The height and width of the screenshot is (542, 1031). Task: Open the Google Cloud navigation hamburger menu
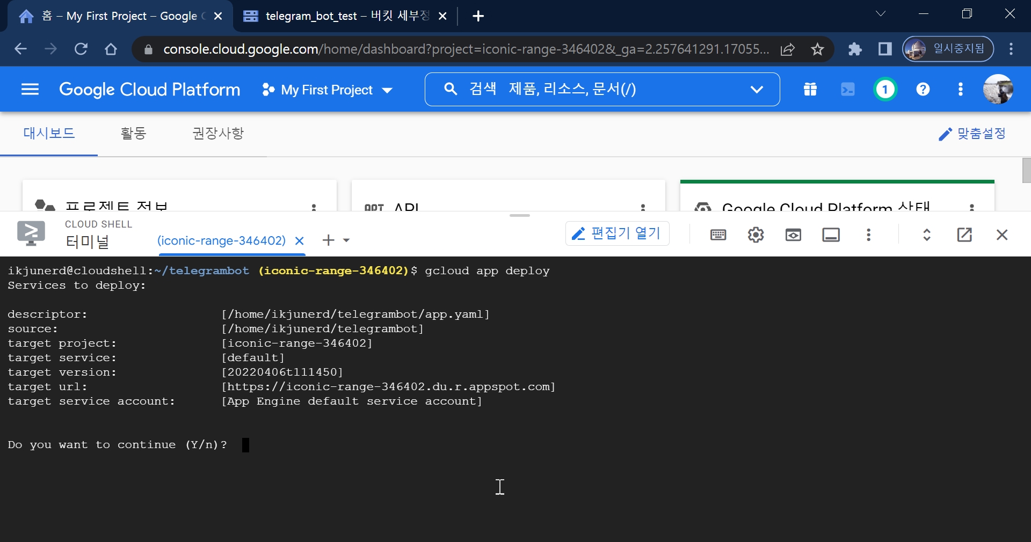click(30, 89)
